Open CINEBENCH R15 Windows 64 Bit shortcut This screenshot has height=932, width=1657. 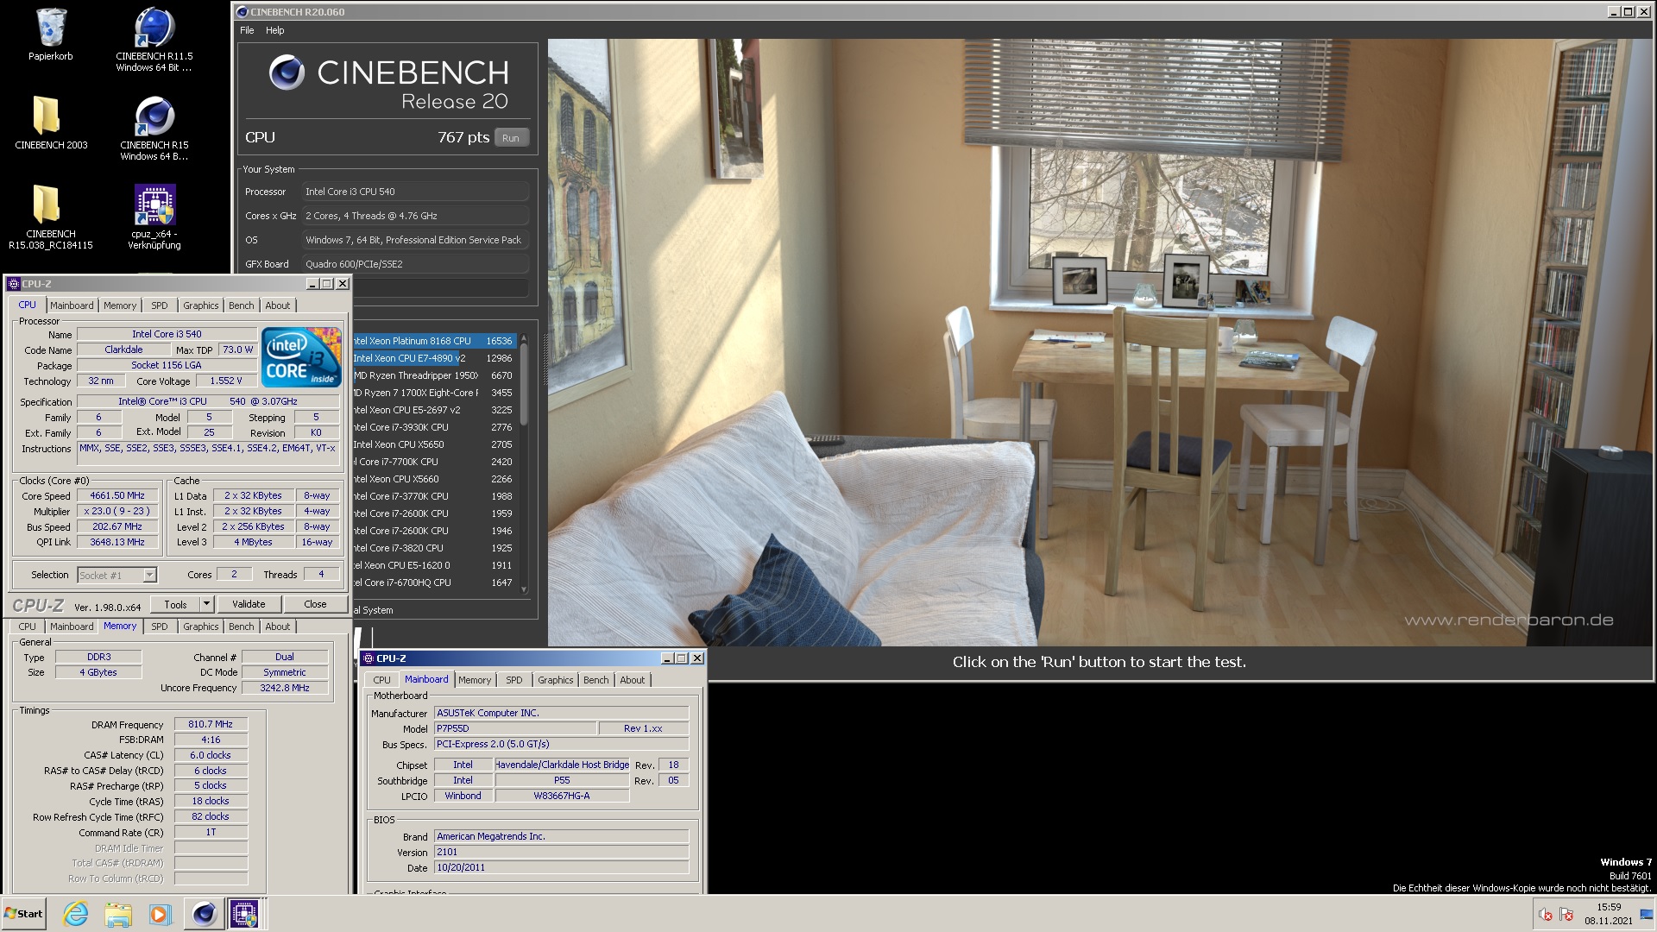[154, 128]
